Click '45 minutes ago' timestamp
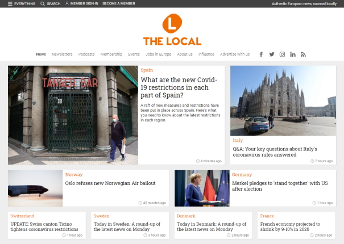This screenshot has height=244, width=344. (x=152, y=203)
